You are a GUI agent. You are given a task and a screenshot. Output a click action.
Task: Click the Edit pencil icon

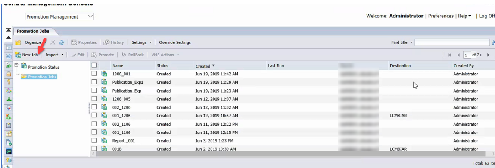(x=74, y=55)
